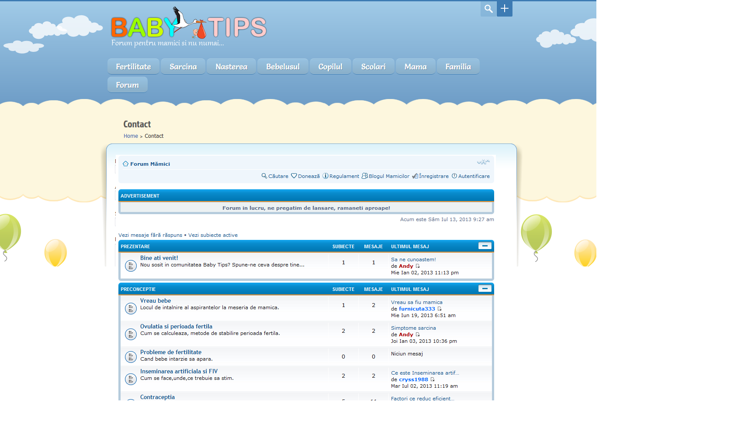Click Vezi mesaje fără răspuns link
Image resolution: width=734 pixels, height=444 pixels.
coord(150,235)
